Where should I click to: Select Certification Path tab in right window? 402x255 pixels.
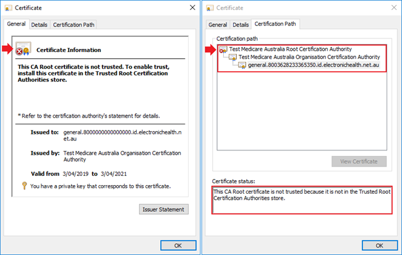point(275,24)
